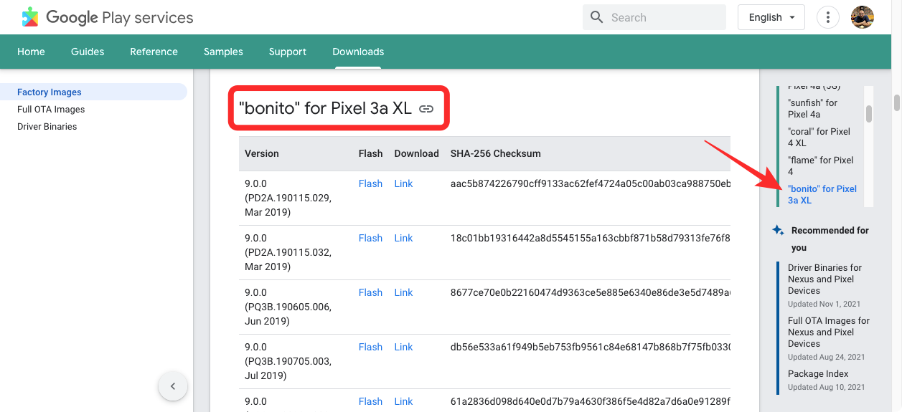Viewport: 902px width, 412px height.
Task: Select Full OTA Images in sidebar
Action: [51, 110]
